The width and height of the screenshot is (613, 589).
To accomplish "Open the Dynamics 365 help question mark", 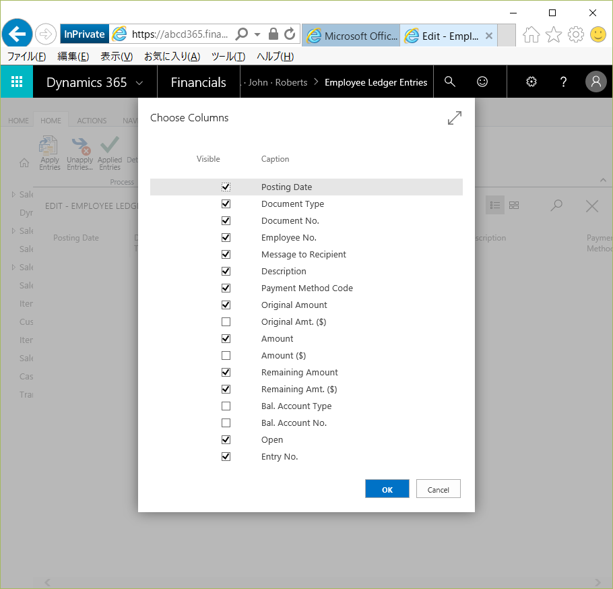I will tap(563, 82).
